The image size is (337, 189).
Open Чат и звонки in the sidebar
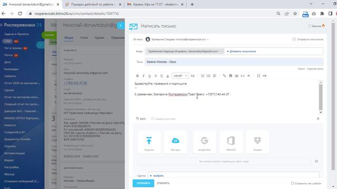point(13,48)
